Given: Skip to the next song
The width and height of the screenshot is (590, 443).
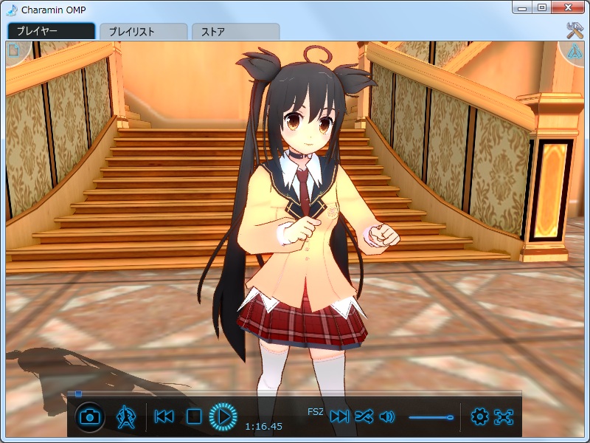Looking at the screenshot, I should pyautogui.click(x=340, y=416).
